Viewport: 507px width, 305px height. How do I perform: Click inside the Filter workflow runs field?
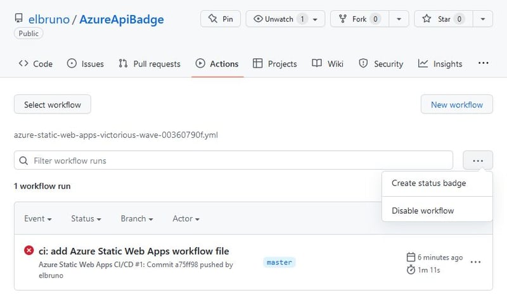click(x=233, y=160)
